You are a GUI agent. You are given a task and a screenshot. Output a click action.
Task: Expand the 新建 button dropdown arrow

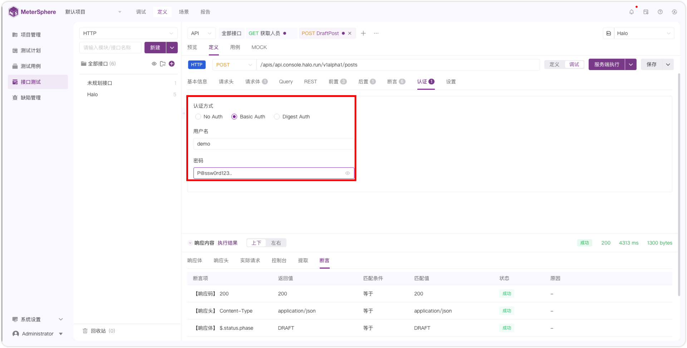172,48
